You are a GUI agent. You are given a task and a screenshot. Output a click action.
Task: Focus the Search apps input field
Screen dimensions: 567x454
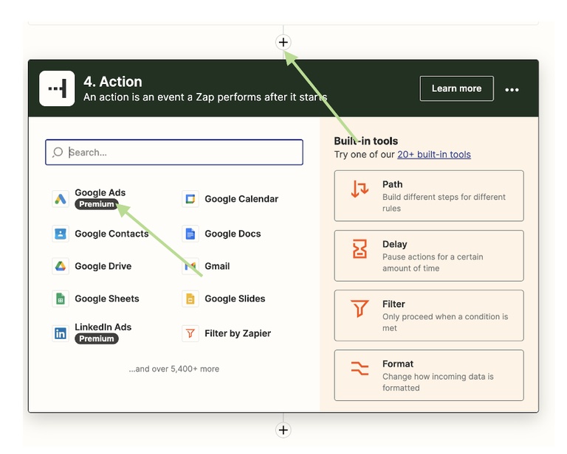174,153
